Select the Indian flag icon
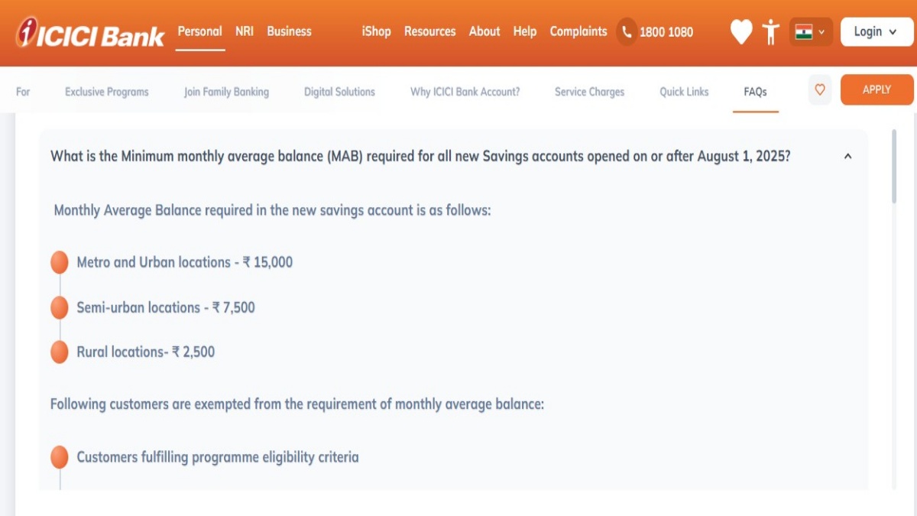The height and width of the screenshot is (516, 917). (x=803, y=31)
